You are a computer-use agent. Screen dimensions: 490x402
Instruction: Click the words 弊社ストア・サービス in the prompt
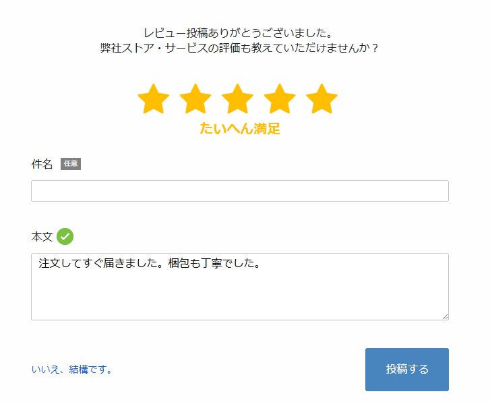point(154,48)
